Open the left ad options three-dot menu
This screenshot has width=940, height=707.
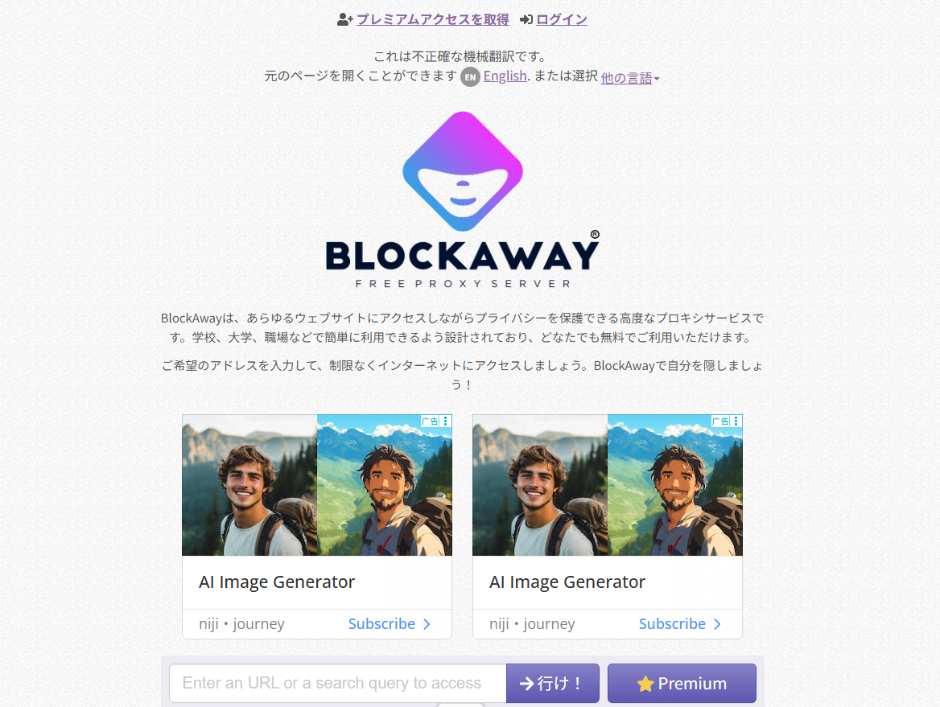[445, 421]
